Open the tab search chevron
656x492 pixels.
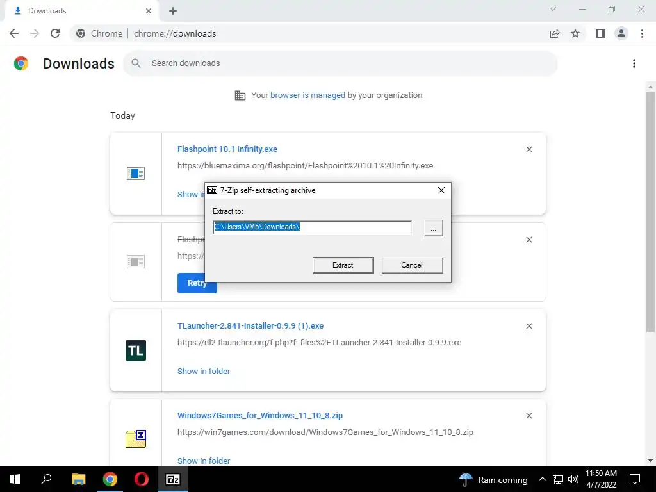click(553, 9)
